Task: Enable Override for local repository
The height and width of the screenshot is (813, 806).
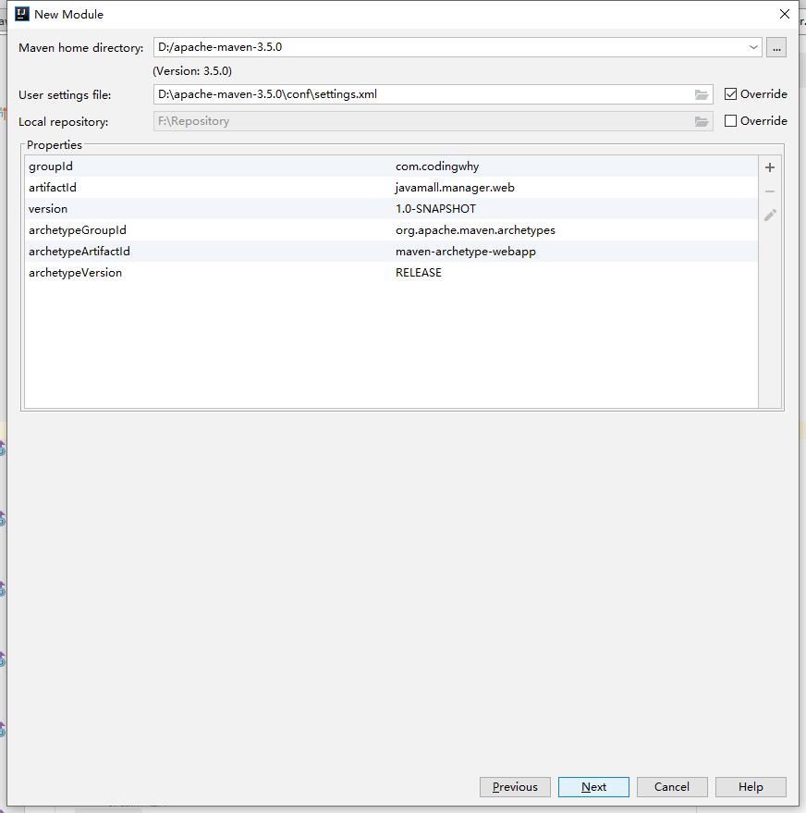Action: pos(731,121)
